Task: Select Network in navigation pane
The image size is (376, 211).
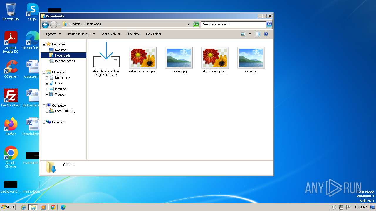Action: point(58,122)
